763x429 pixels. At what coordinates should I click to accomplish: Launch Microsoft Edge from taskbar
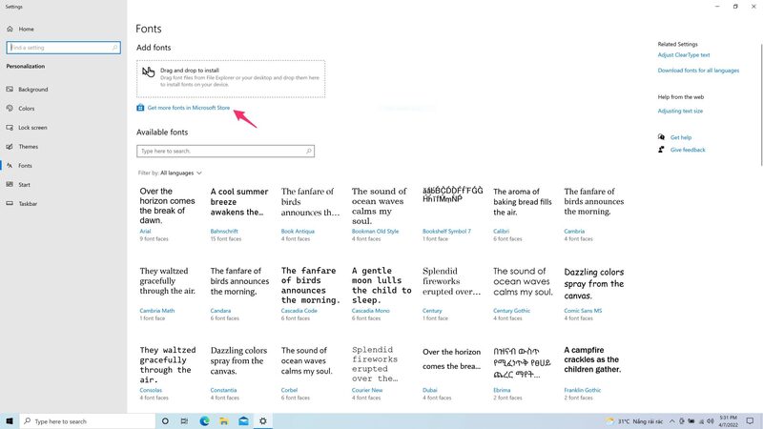pos(204,421)
